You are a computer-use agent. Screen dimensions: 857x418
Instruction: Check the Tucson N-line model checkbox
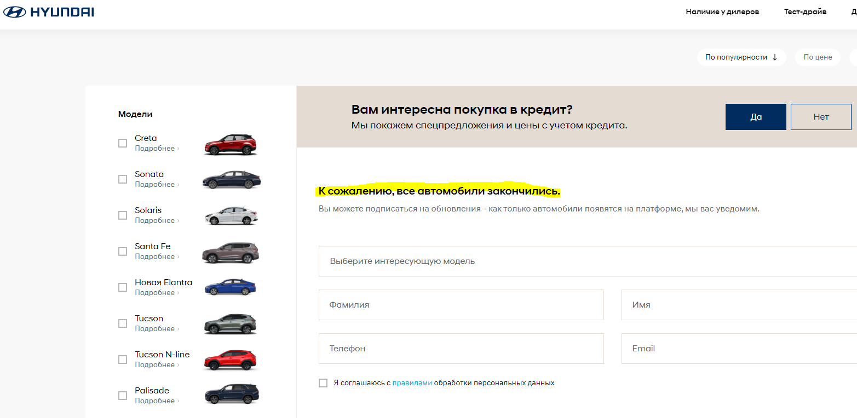tap(123, 360)
